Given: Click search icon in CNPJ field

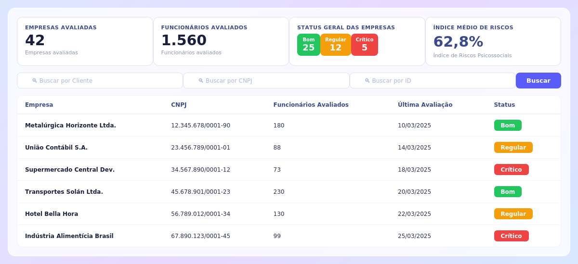Looking at the screenshot, I should point(201,81).
